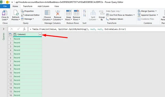
Task: Click Record in row 2
Action: coord(17,43)
